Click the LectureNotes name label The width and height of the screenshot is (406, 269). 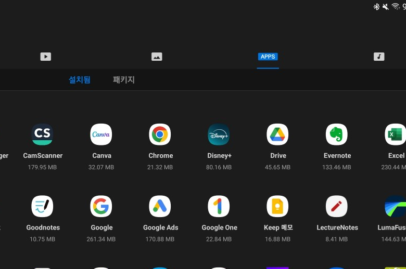click(337, 227)
